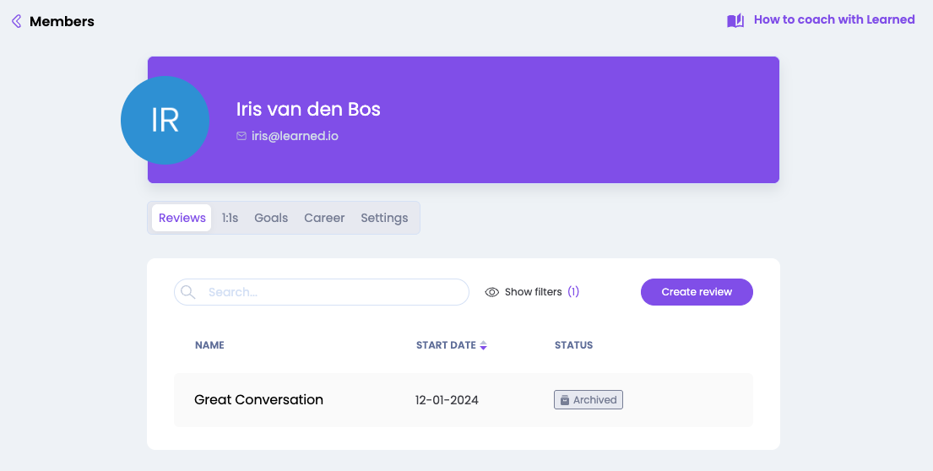Focus the Search input field
933x471 pixels.
(334, 292)
